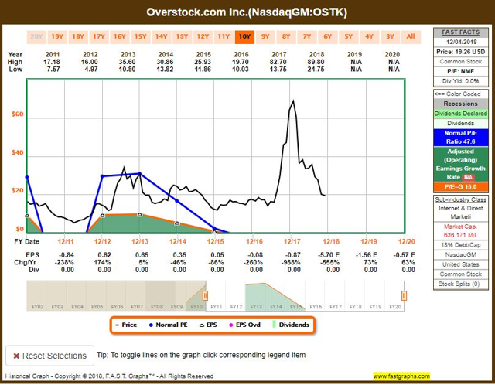This screenshot has height=385, width=495.
Task: Click the P/E: NMF entry
Action: tap(461, 71)
